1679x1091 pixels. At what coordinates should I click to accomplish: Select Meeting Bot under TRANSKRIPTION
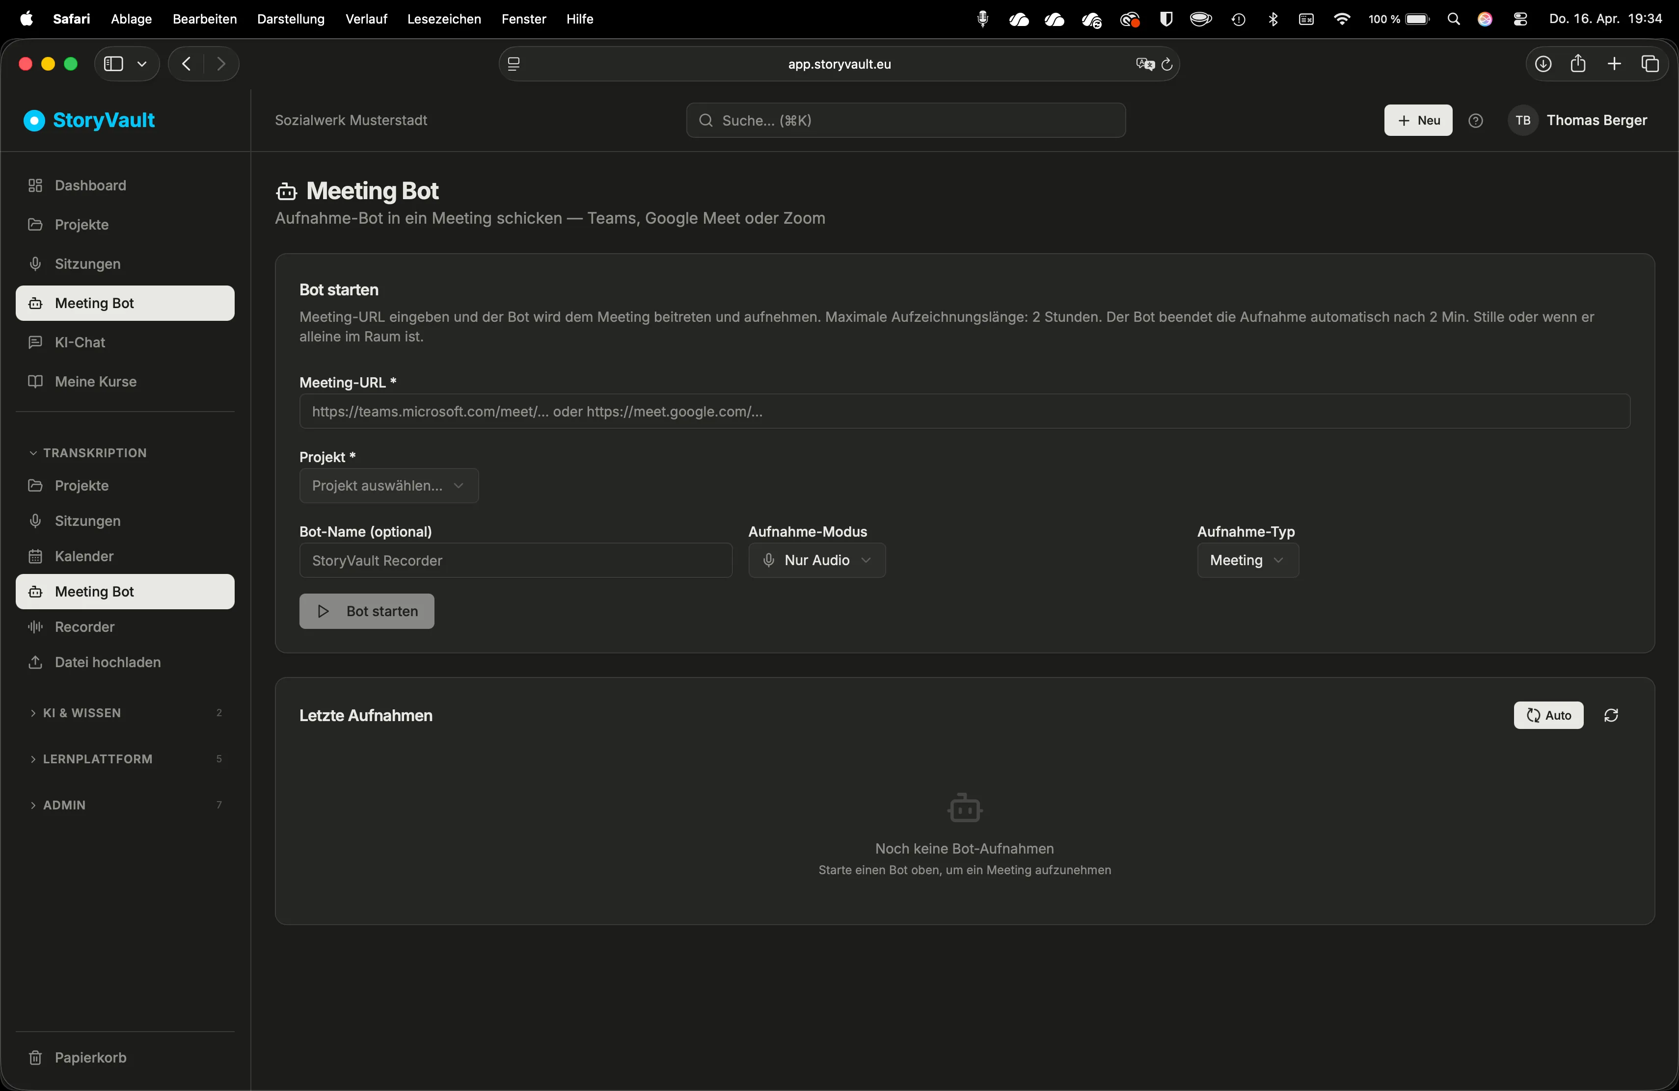pyautogui.click(x=125, y=591)
